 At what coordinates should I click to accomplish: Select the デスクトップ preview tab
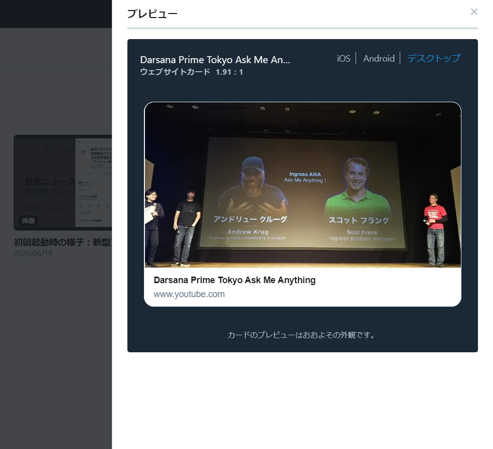click(434, 58)
